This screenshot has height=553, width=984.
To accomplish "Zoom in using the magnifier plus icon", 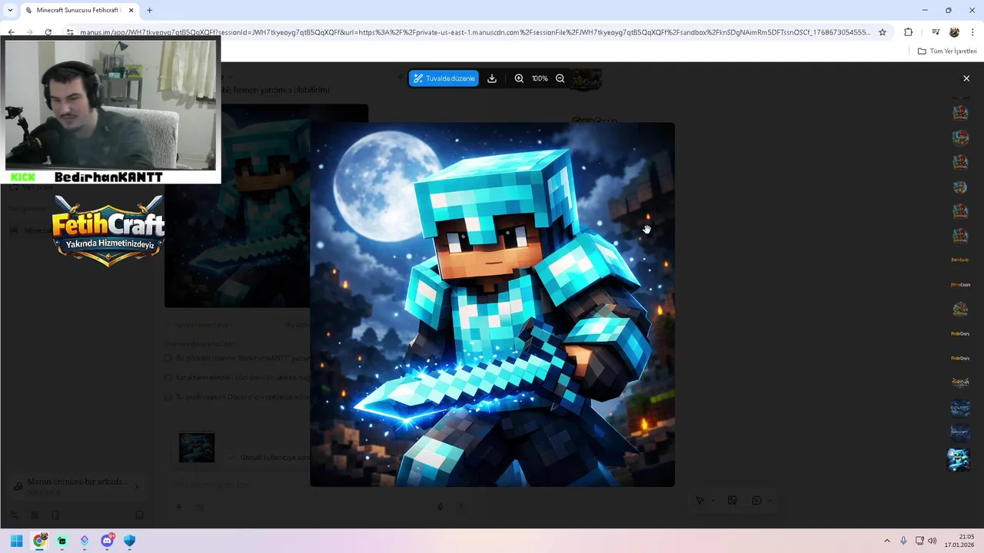I will (519, 78).
